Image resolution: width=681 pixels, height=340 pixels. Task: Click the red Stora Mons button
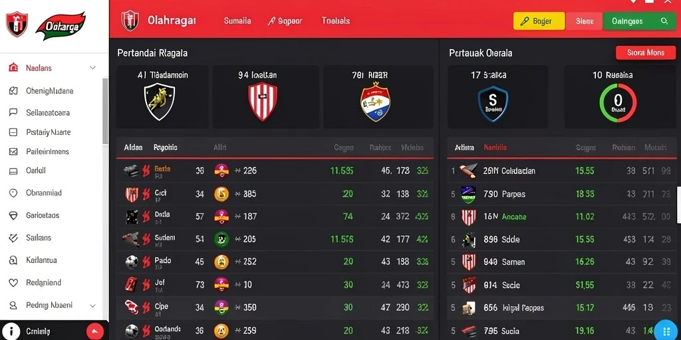[x=645, y=53]
